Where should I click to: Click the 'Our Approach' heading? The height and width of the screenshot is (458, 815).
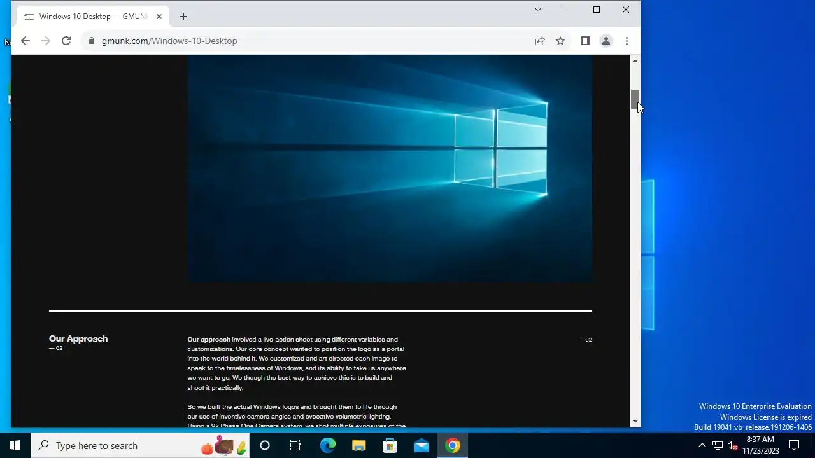click(x=78, y=338)
